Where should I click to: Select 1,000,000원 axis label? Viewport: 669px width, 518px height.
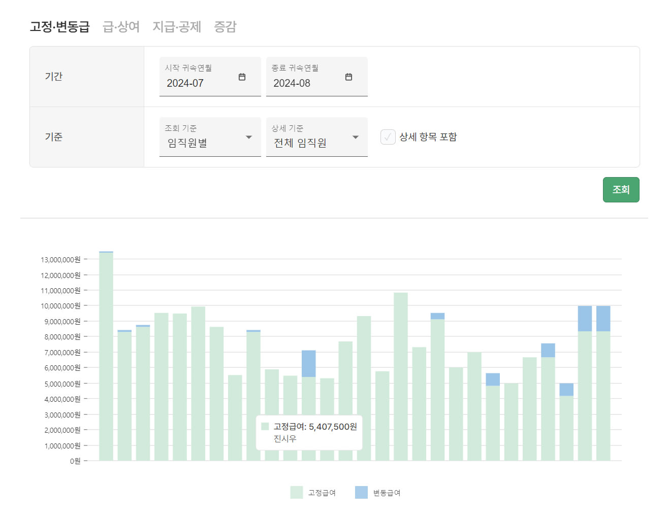[x=62, y=446]
